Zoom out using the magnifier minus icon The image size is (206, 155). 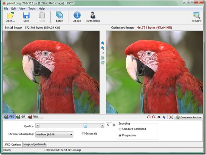tap(103, 48)
